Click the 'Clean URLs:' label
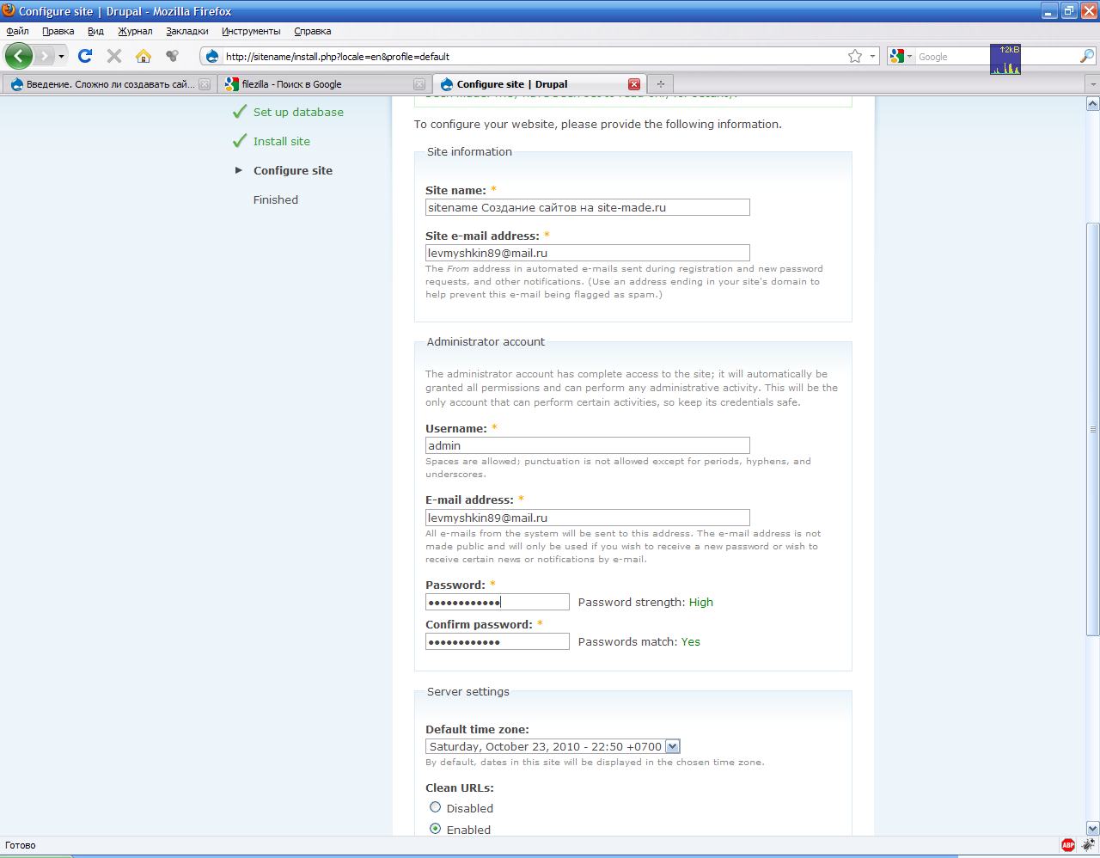 tap(460, 788)
